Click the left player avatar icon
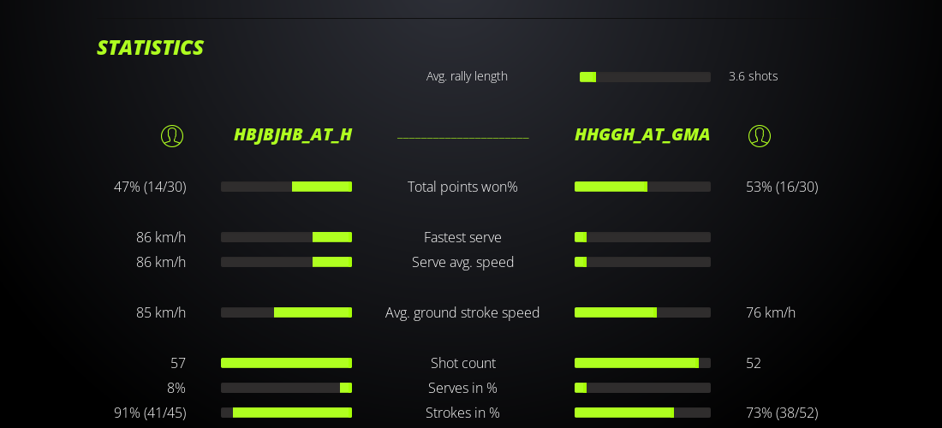 tap(172, 135)
